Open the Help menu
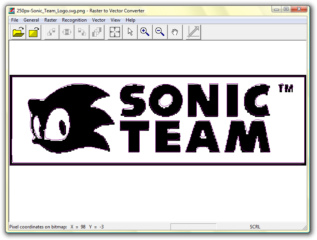 130,20
